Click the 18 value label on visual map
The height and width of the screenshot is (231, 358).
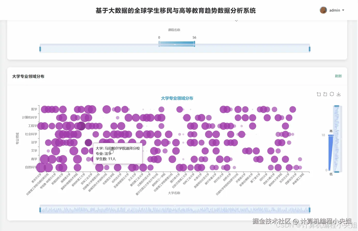point(323,135)
